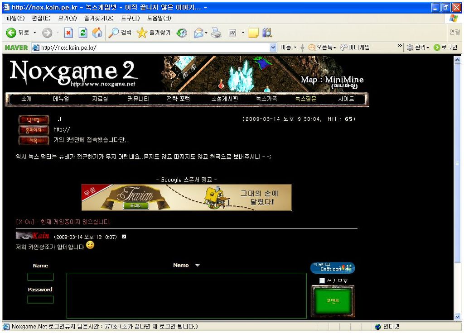Open the 메뉴얼 navigation tab
This screenshot has height=333, width=464.
tap(61, 99)
